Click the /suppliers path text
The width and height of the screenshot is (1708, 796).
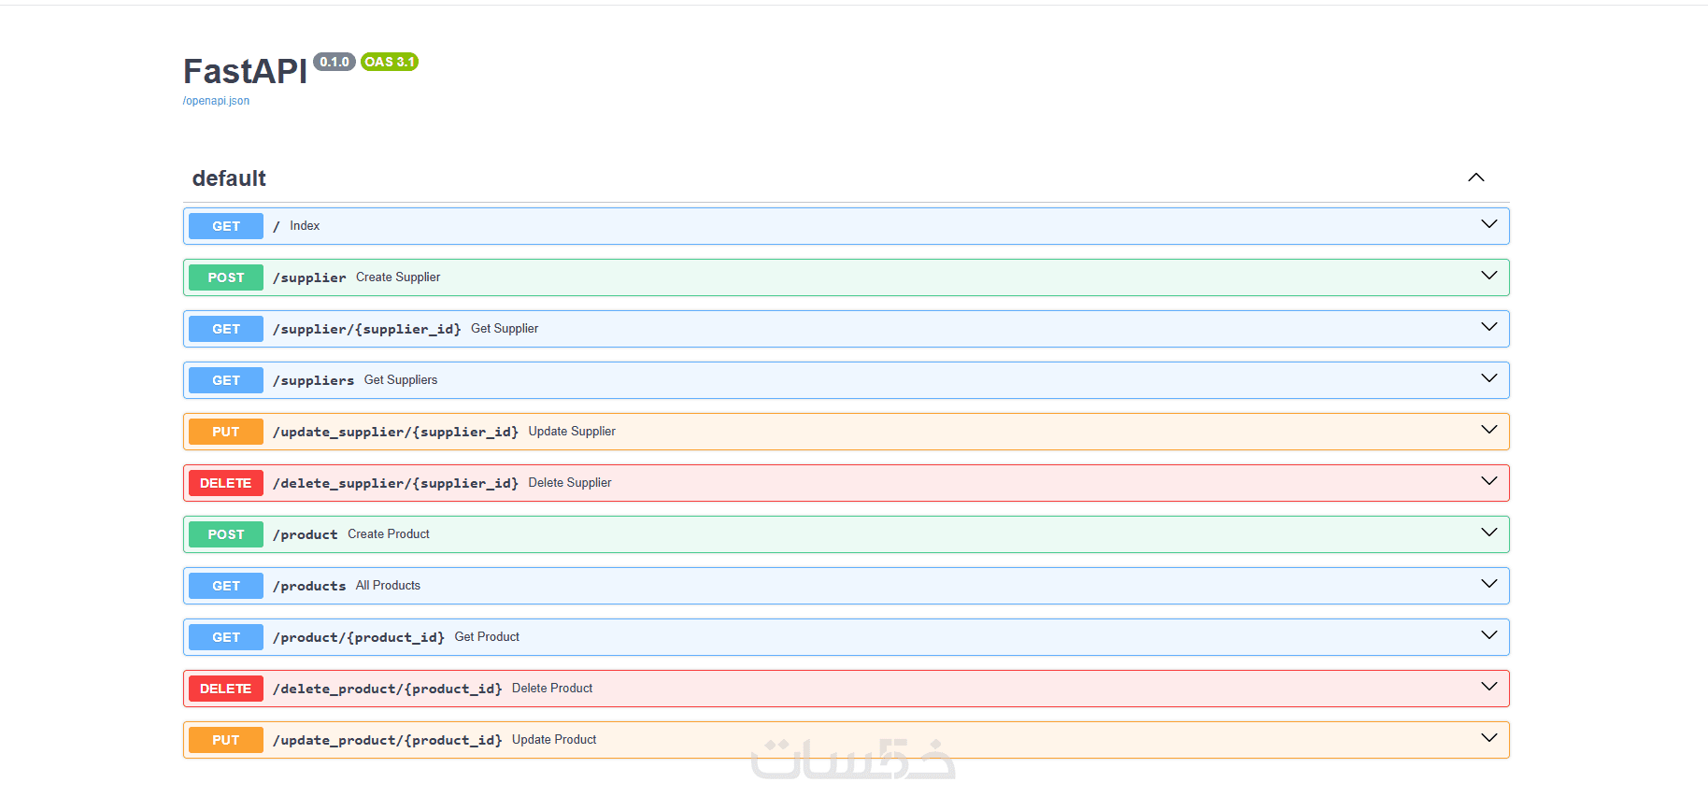click(313, 380)
